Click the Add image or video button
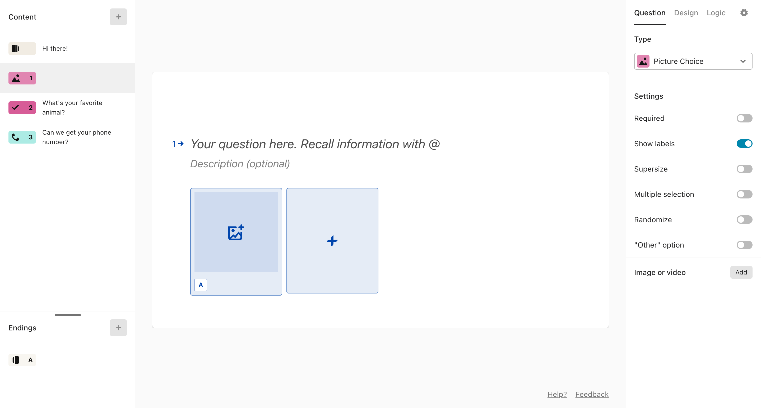This screenshot has width=761, height=408. pyautogui.click(x=740, y=272)
